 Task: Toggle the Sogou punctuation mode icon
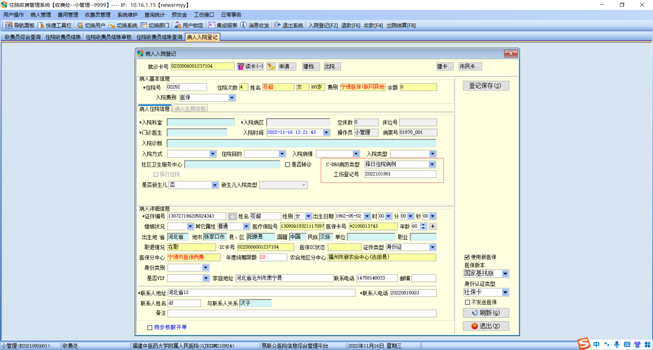tap(607, 345)
